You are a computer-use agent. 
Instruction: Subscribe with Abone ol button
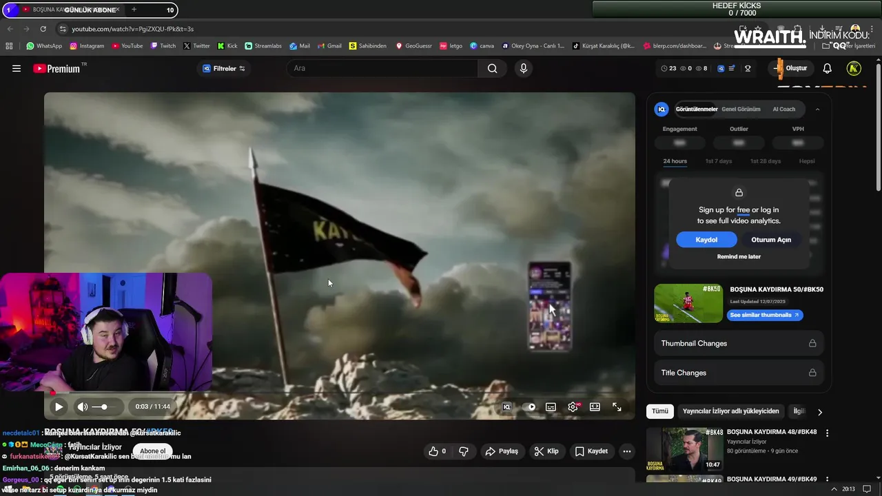pos(152,451)
